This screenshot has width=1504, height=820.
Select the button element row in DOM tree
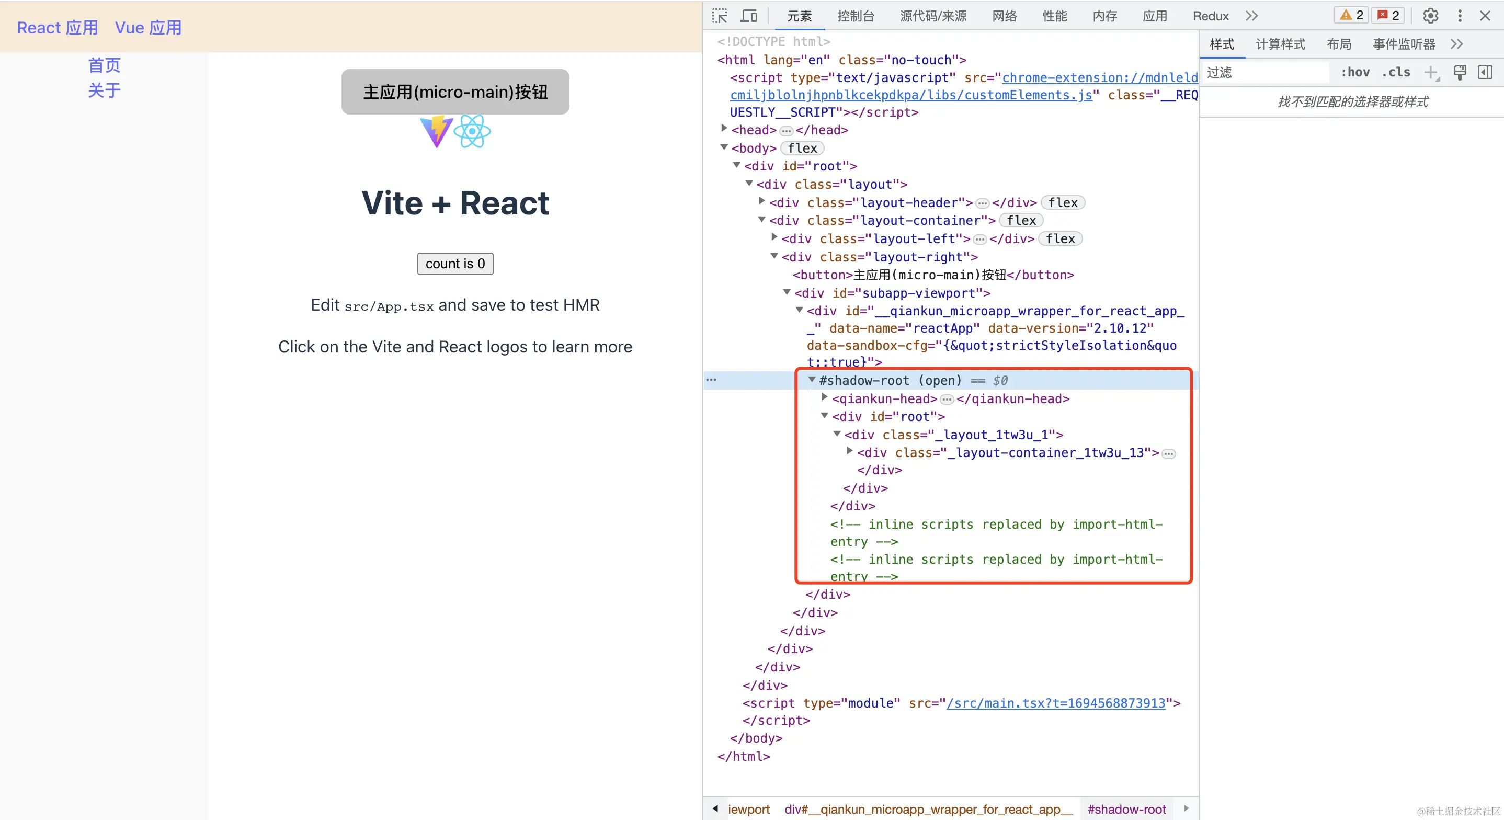click(933, 275)
